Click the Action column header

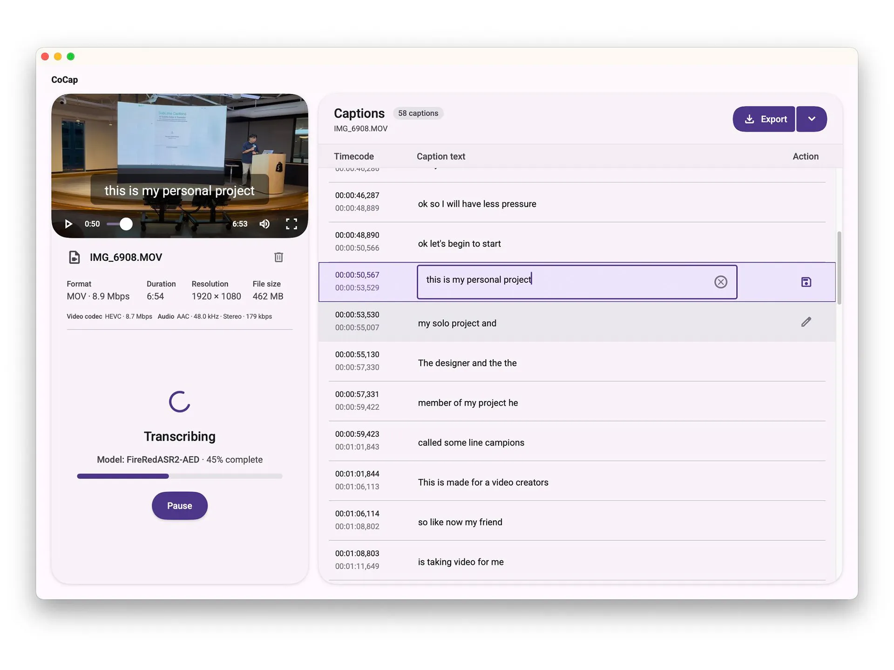pyautogui.click(x=806, y=156)
